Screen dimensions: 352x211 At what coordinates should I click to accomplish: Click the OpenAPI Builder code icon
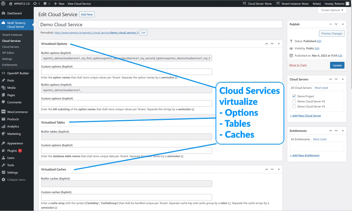3,73
